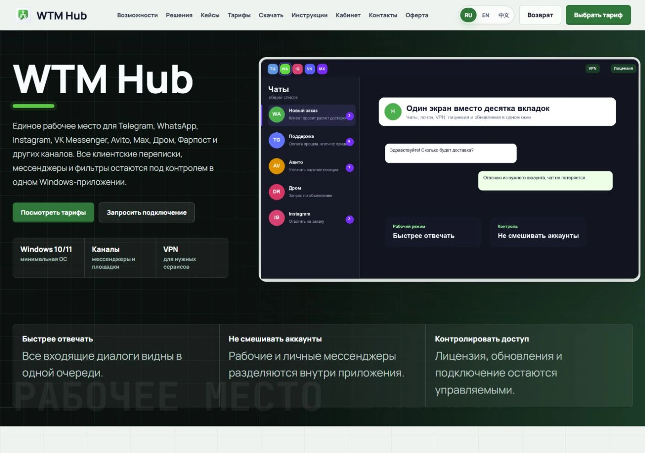Click unread badge on Поддержка chat
Image resolution: width=645 pixels, height=453 pixels.
pyautogui.click(x=349, y=142)
